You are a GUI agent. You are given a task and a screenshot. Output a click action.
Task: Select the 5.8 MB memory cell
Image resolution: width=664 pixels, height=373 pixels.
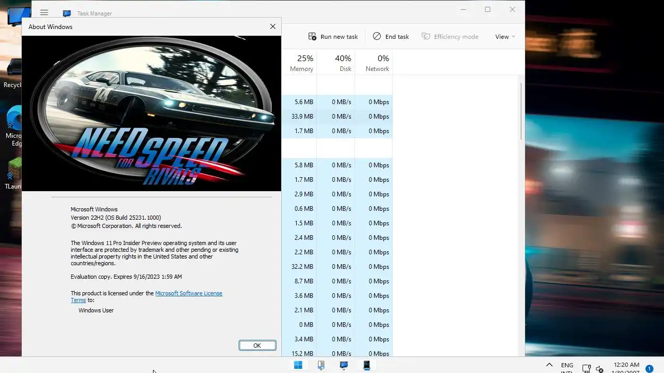click(299, 165)
